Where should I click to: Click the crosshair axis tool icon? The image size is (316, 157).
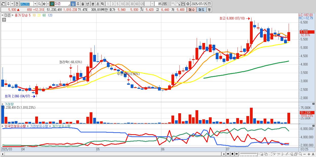[x=274, y=154]
